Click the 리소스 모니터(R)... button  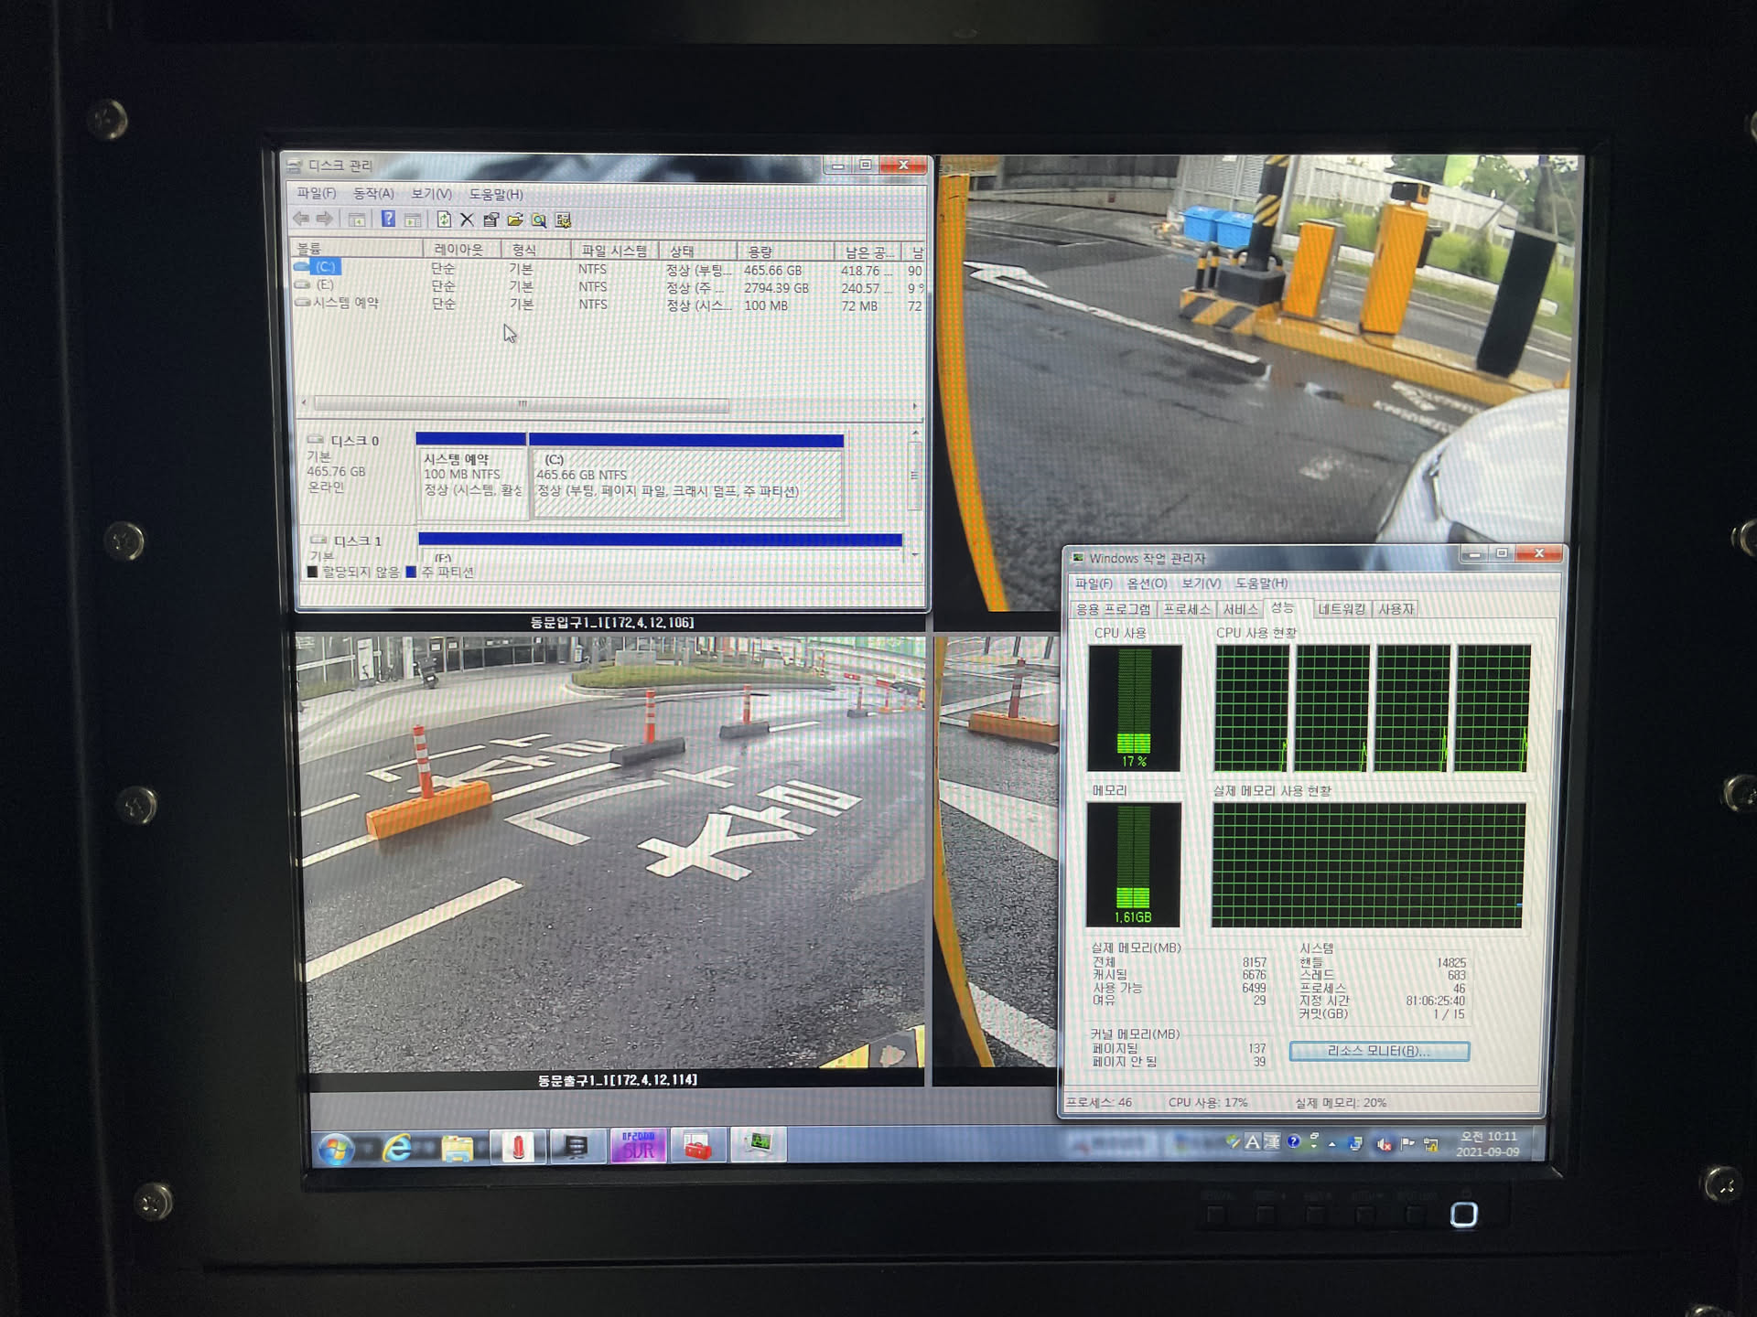click(x=1378, y=1051)
